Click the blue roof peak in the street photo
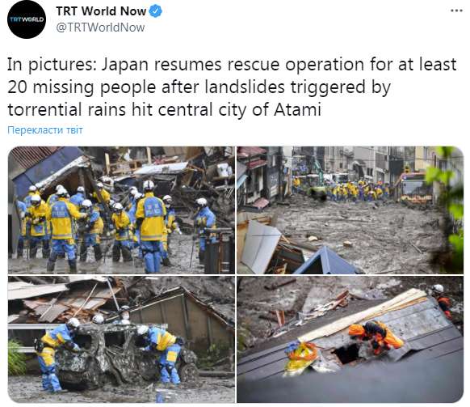This screenshot has width=470, height=407. point(326,260)
